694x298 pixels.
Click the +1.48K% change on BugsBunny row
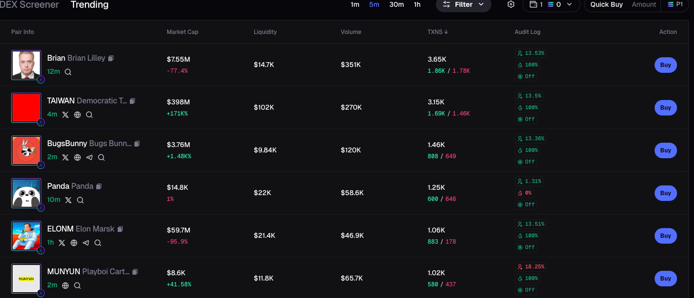[x=179, y=156]
